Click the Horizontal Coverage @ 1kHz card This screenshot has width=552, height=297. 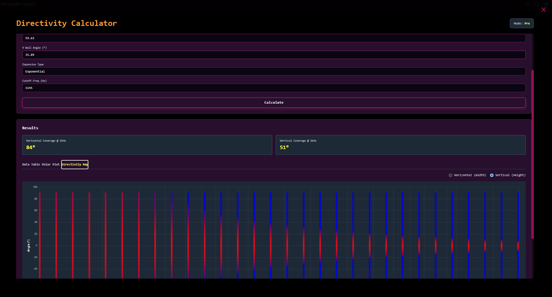pyautogui.click(x=147, y=145)
